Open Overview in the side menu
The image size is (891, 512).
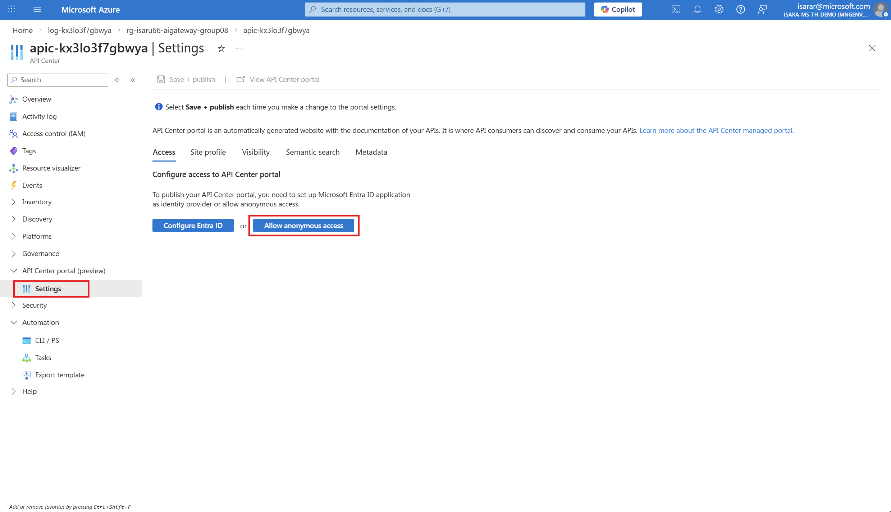click(x=37, y=99)
